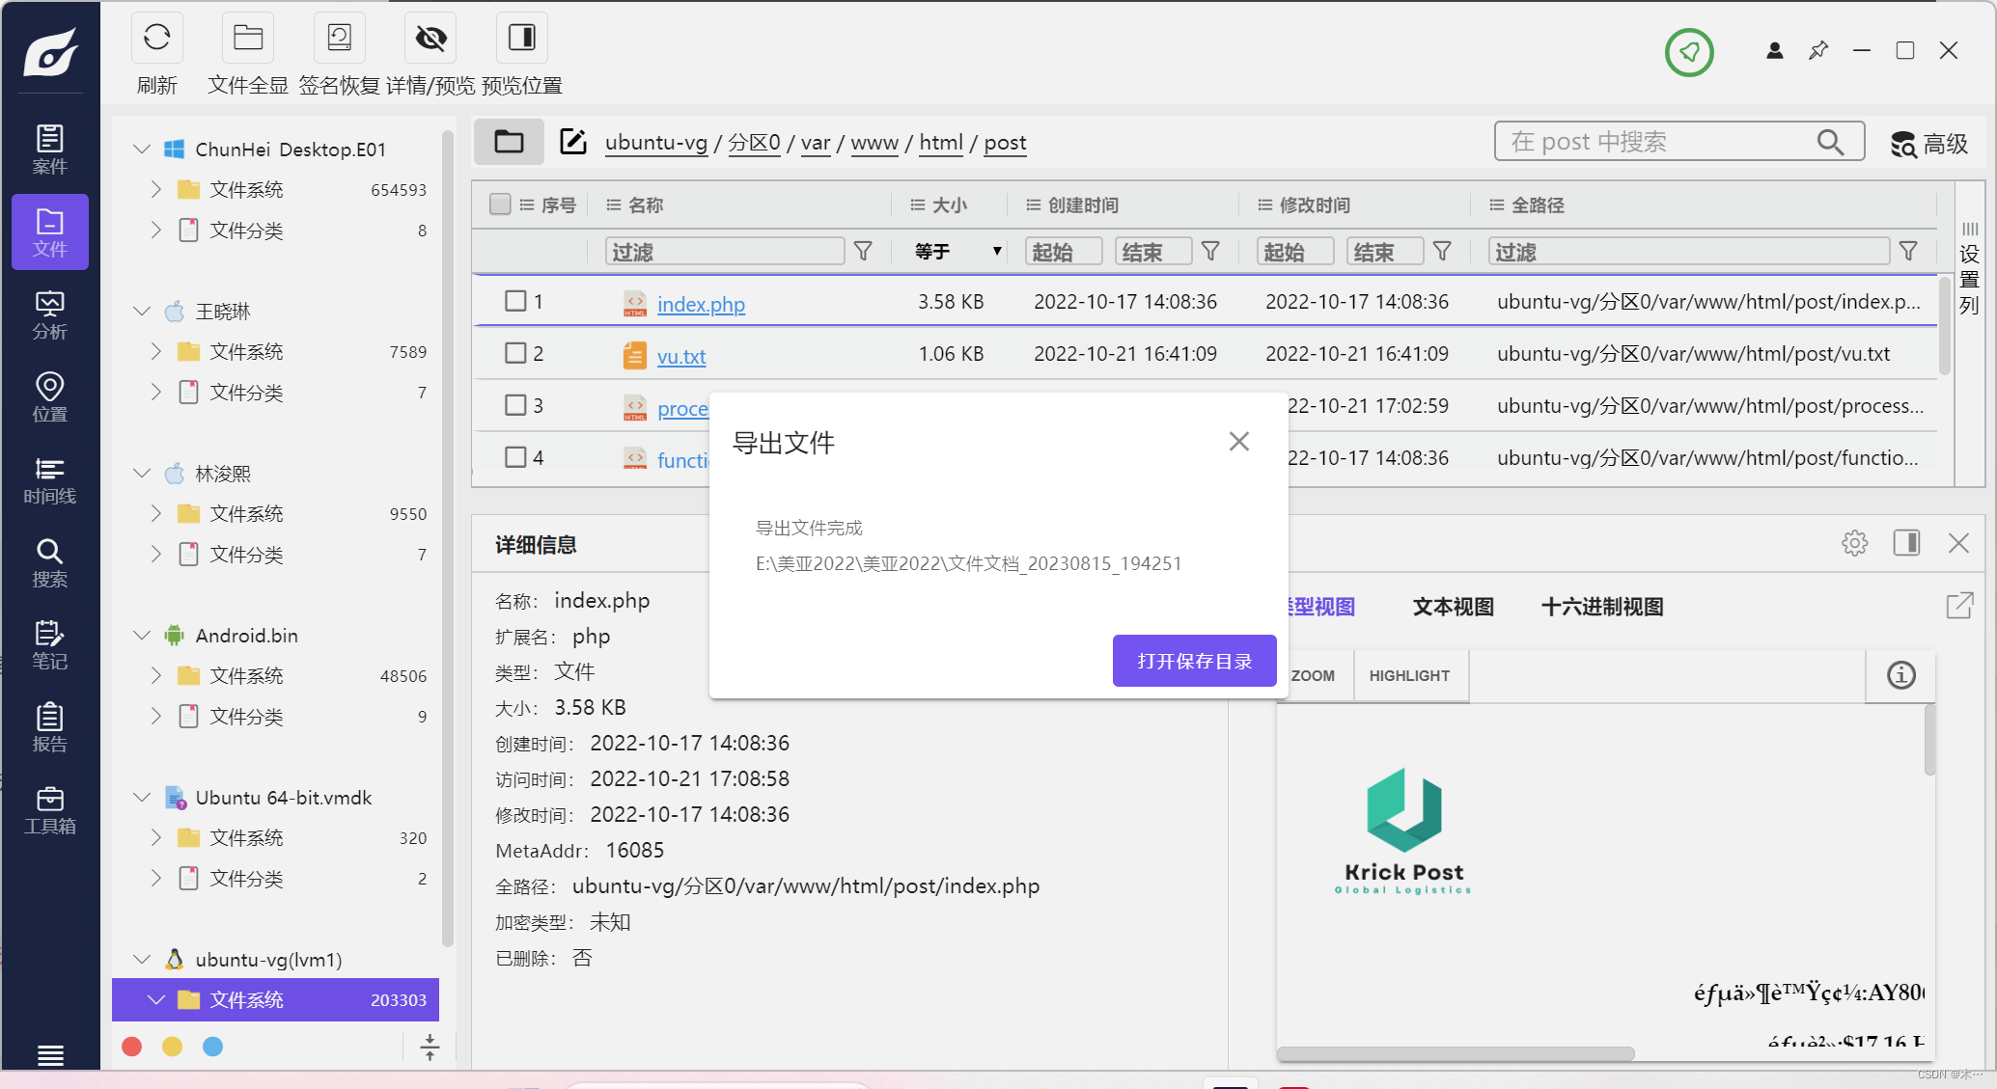Check the box for row 2 vu.txt
This screenshot has width=1997, height=1089.
[x=515, y=353]
